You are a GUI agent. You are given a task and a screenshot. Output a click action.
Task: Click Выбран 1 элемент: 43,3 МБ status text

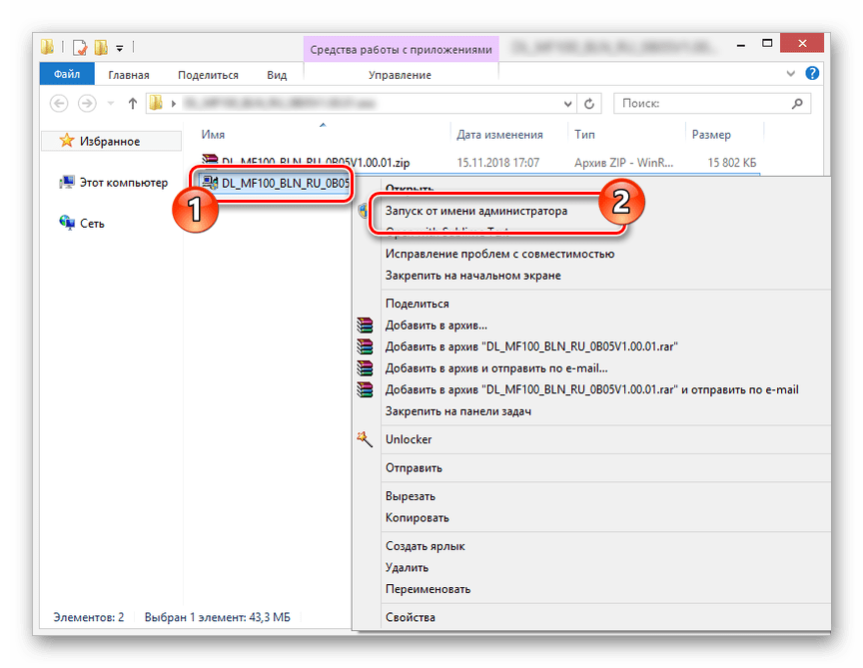pyautogui.click(x=217, y=617)
